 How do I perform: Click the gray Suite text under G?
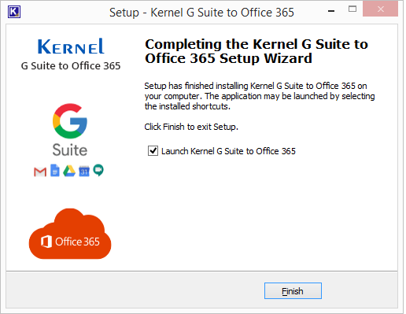point(70,150)
